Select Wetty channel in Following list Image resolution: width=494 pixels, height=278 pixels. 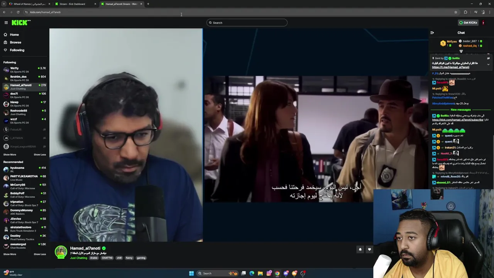(24, 70)
